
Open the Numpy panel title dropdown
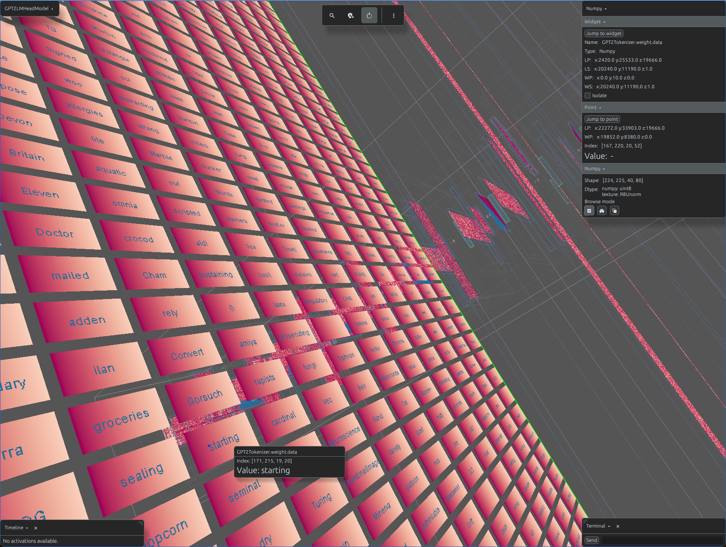pos(596,8)
